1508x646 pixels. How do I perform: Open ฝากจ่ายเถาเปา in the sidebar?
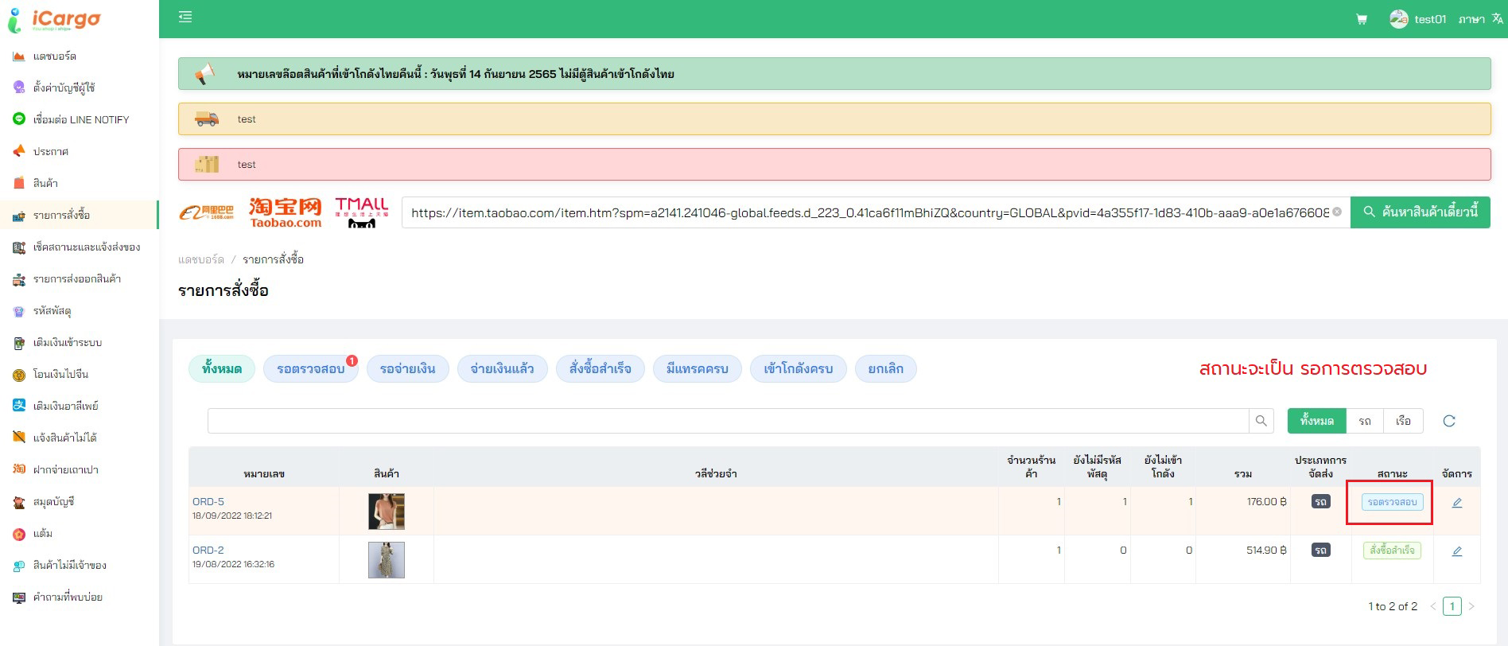(65, 469)
